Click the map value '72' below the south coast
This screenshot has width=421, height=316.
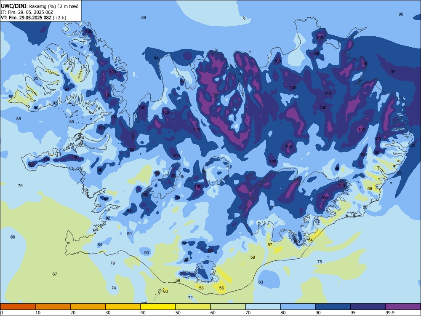(x=190, y=297)
